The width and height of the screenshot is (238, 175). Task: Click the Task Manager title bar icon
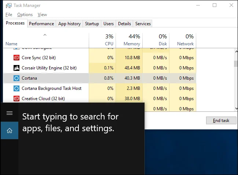pyautogui.click(x=9, y=5)
